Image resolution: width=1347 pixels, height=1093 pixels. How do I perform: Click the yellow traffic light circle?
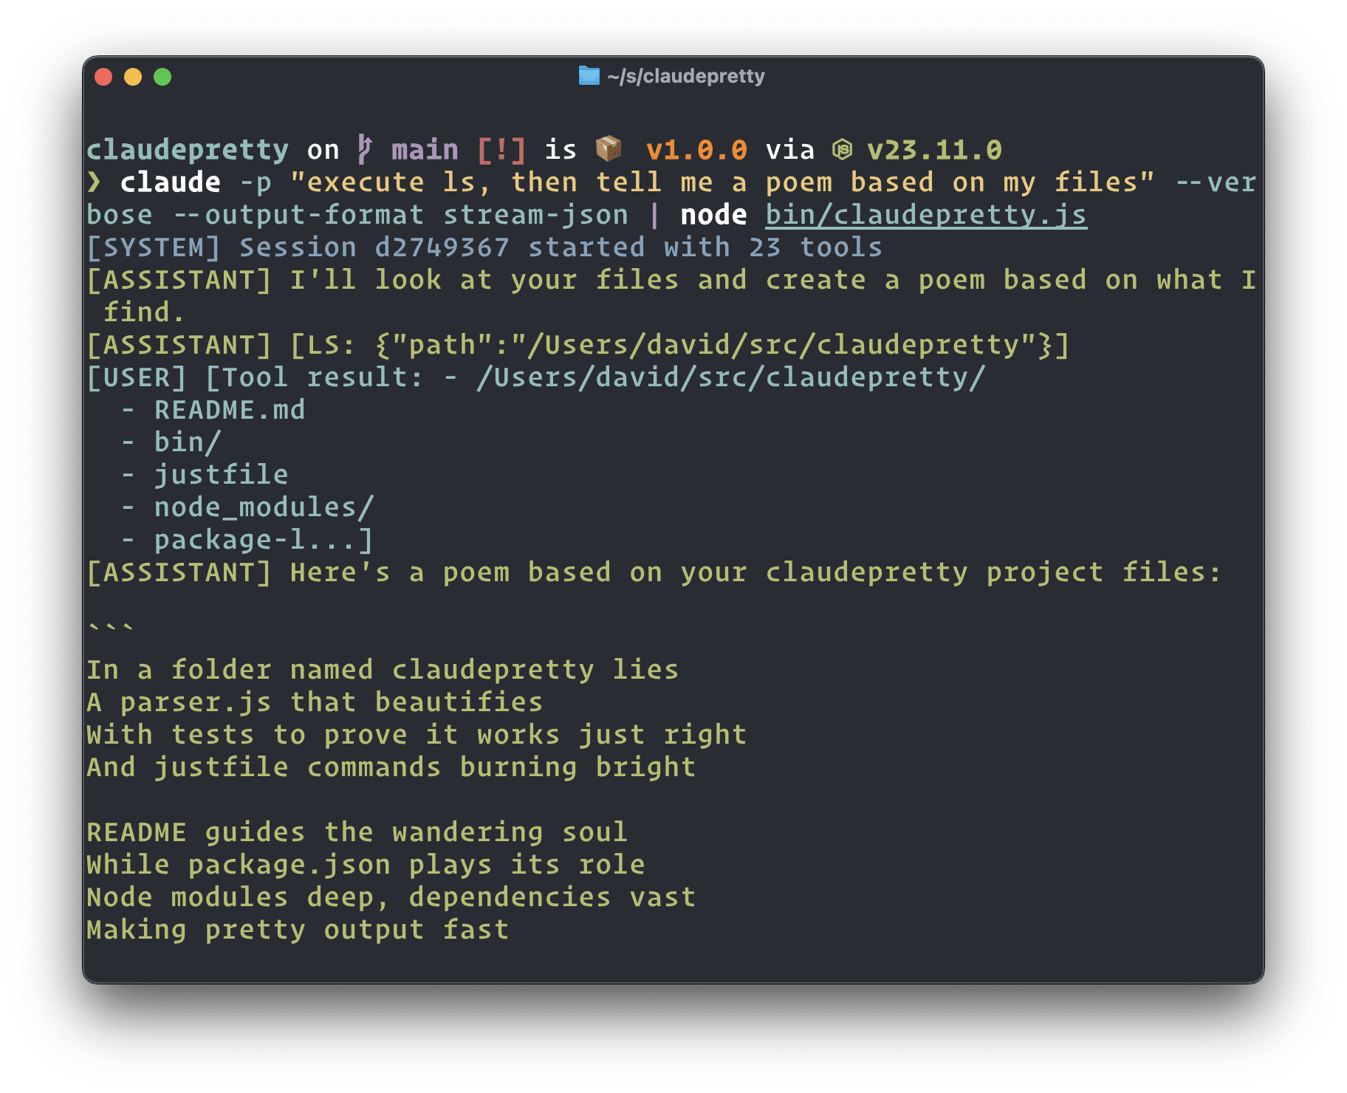tap(133, 75)
